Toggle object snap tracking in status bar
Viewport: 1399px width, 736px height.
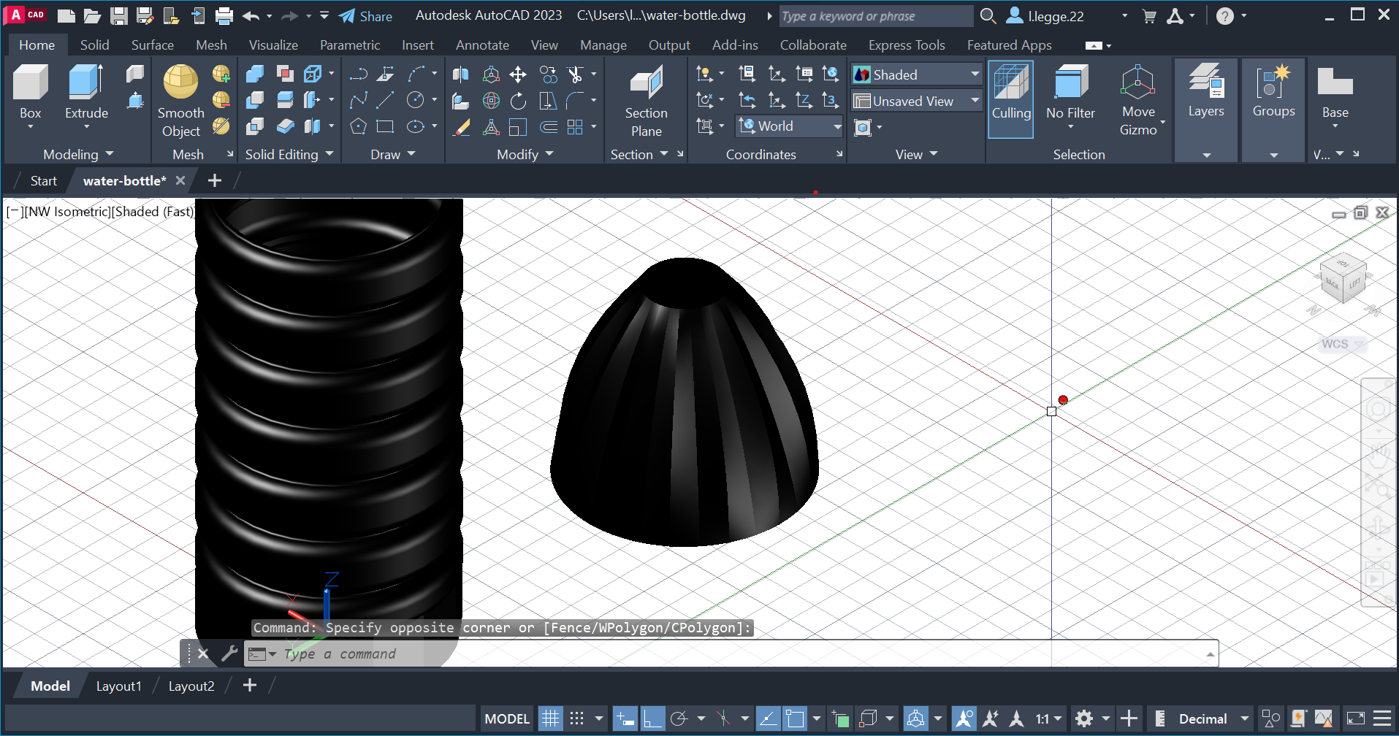coord(768,718)
